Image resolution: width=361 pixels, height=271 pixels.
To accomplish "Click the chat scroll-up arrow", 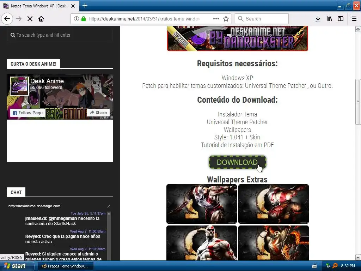I will [x=109, y=213].
